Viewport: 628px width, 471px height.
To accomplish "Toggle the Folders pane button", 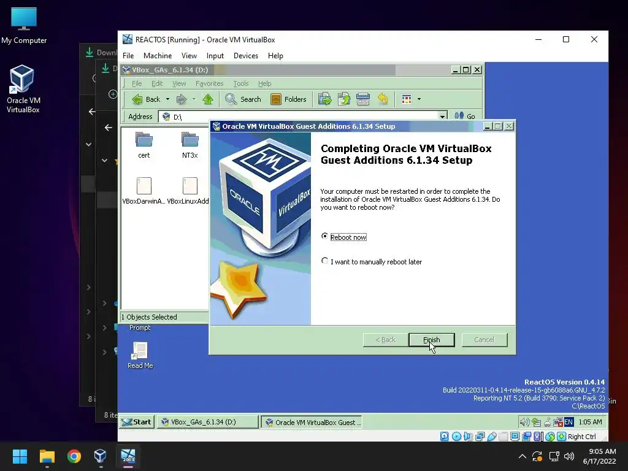I will [288, 99].
